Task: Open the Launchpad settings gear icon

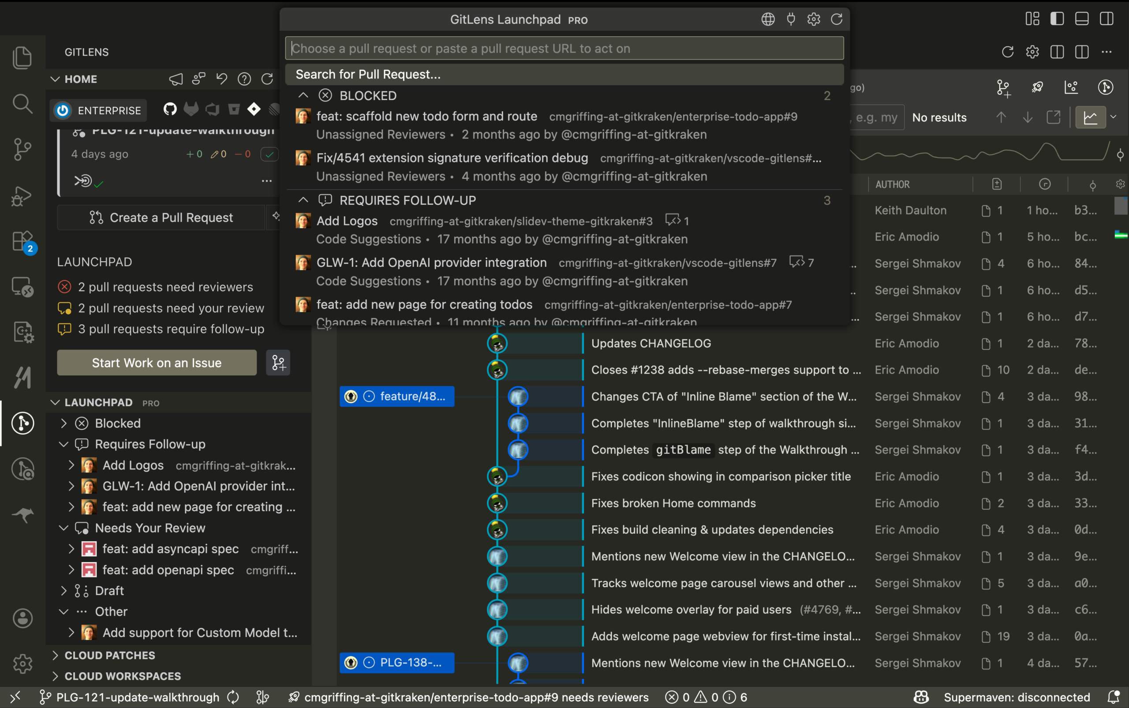Action: (813, 19)
